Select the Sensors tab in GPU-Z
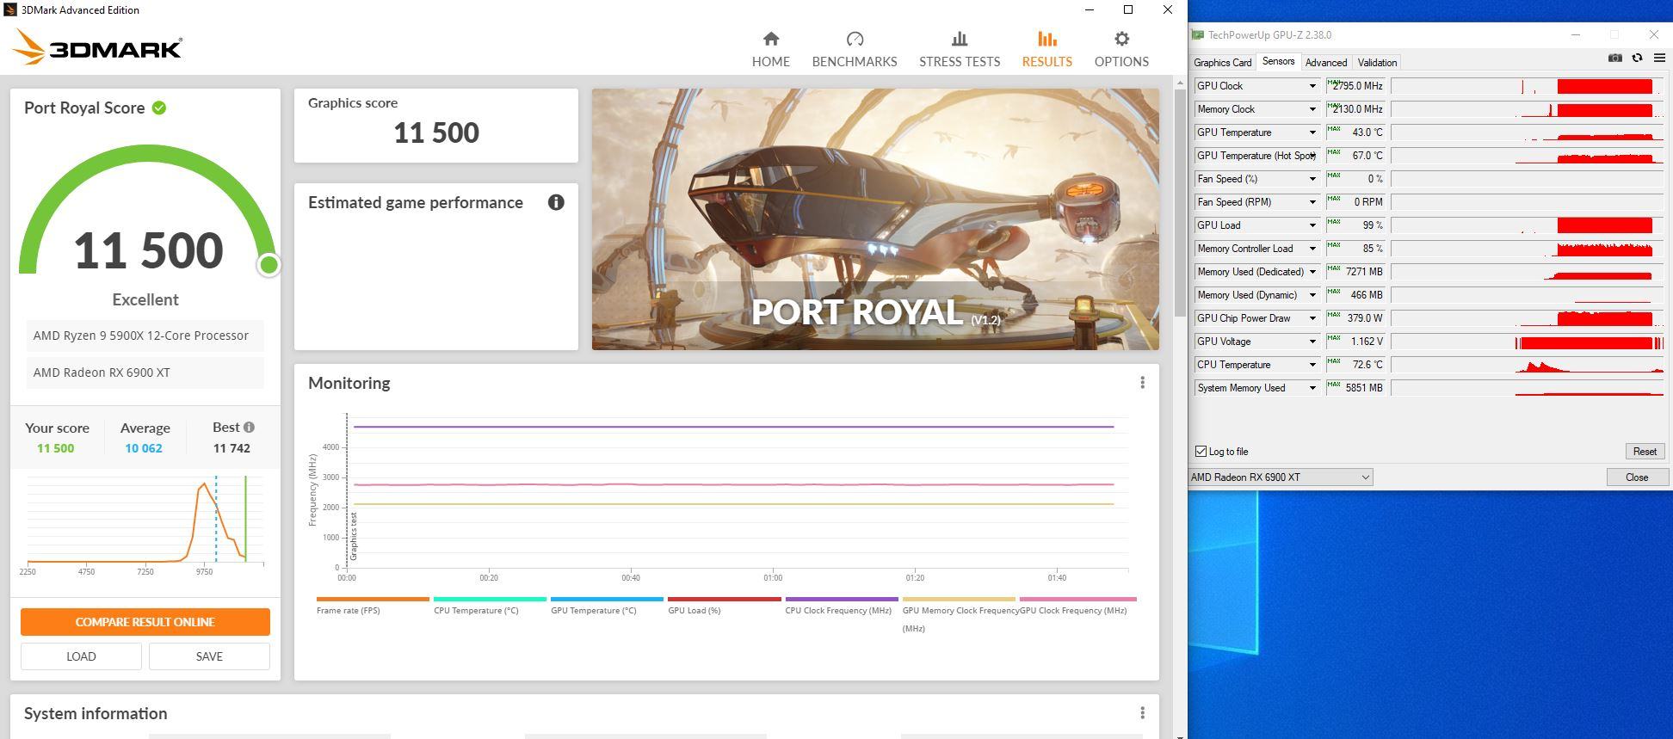The height and width of the screenshot is (739, 1673). [1278, 61]
